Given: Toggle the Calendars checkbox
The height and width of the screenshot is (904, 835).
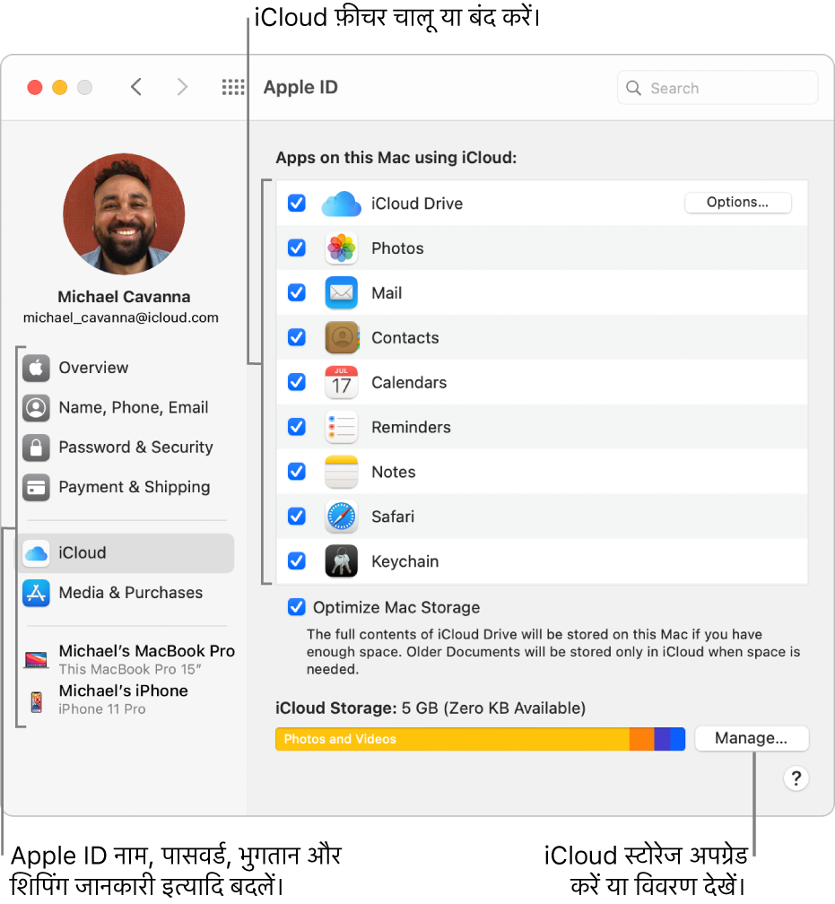Looking at the screenshot, I should click(x=296, y=382).
